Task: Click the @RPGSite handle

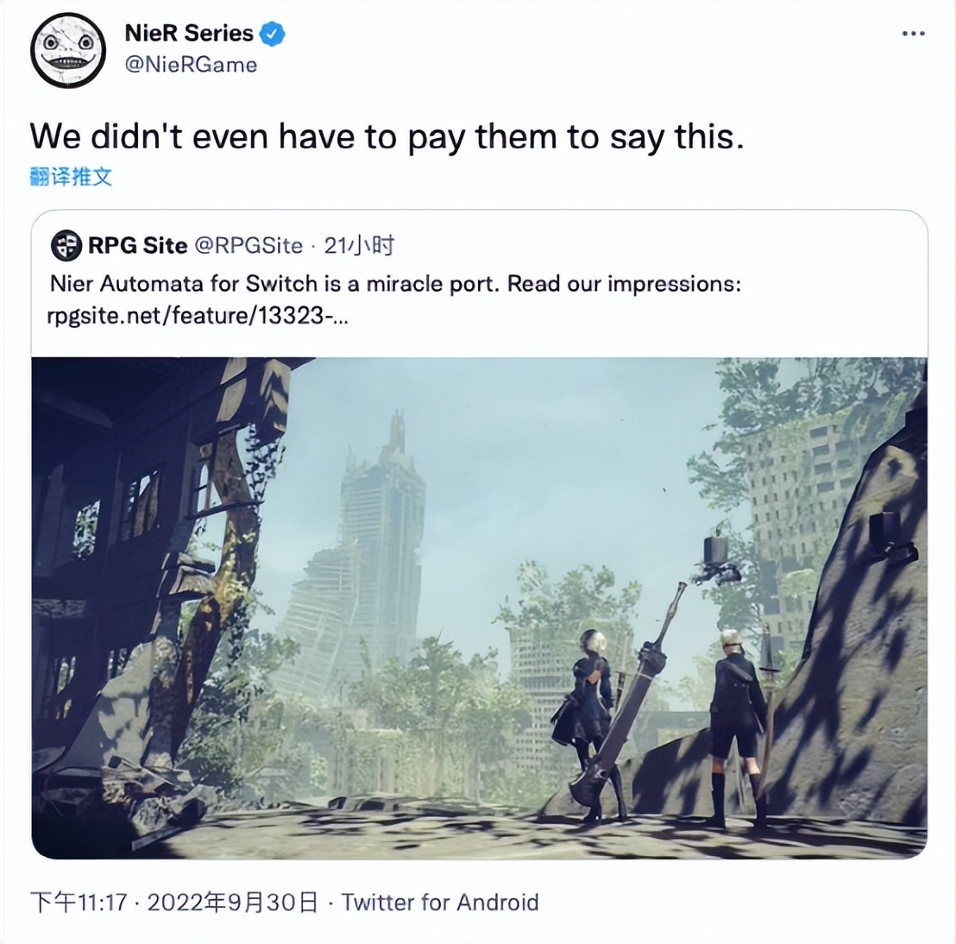Action: pyautogui.click(x=250, y=246)
